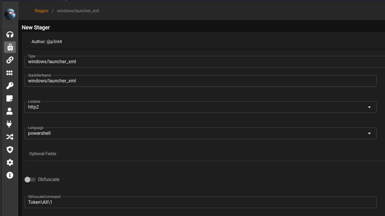Go to Stagers breadcrumb link
Image resolution: width=385 pixels, height=216 pixels.
pyautogui.click(x=41, y=11)
